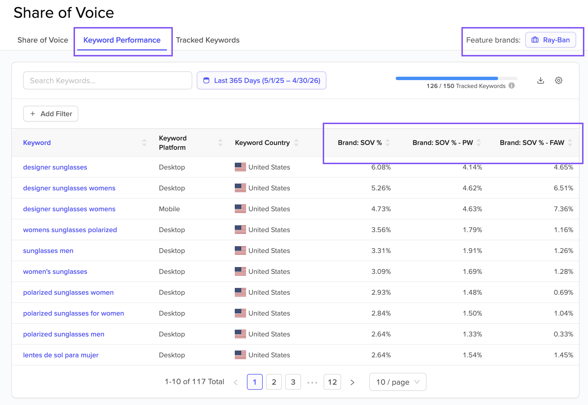
Task: Click the 1.54% PW value
Action: (472, 355)
